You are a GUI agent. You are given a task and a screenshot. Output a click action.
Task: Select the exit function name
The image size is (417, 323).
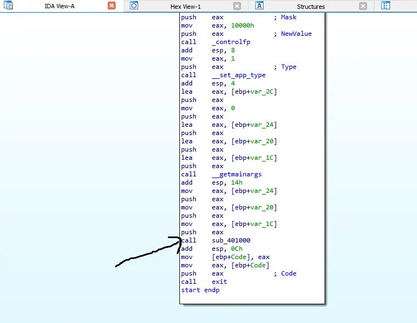point(220,282)
